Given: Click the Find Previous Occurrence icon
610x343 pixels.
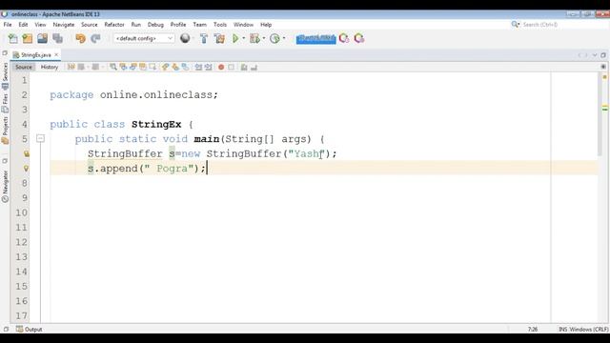Looking at the screenshot, I should tap(123, 67).
